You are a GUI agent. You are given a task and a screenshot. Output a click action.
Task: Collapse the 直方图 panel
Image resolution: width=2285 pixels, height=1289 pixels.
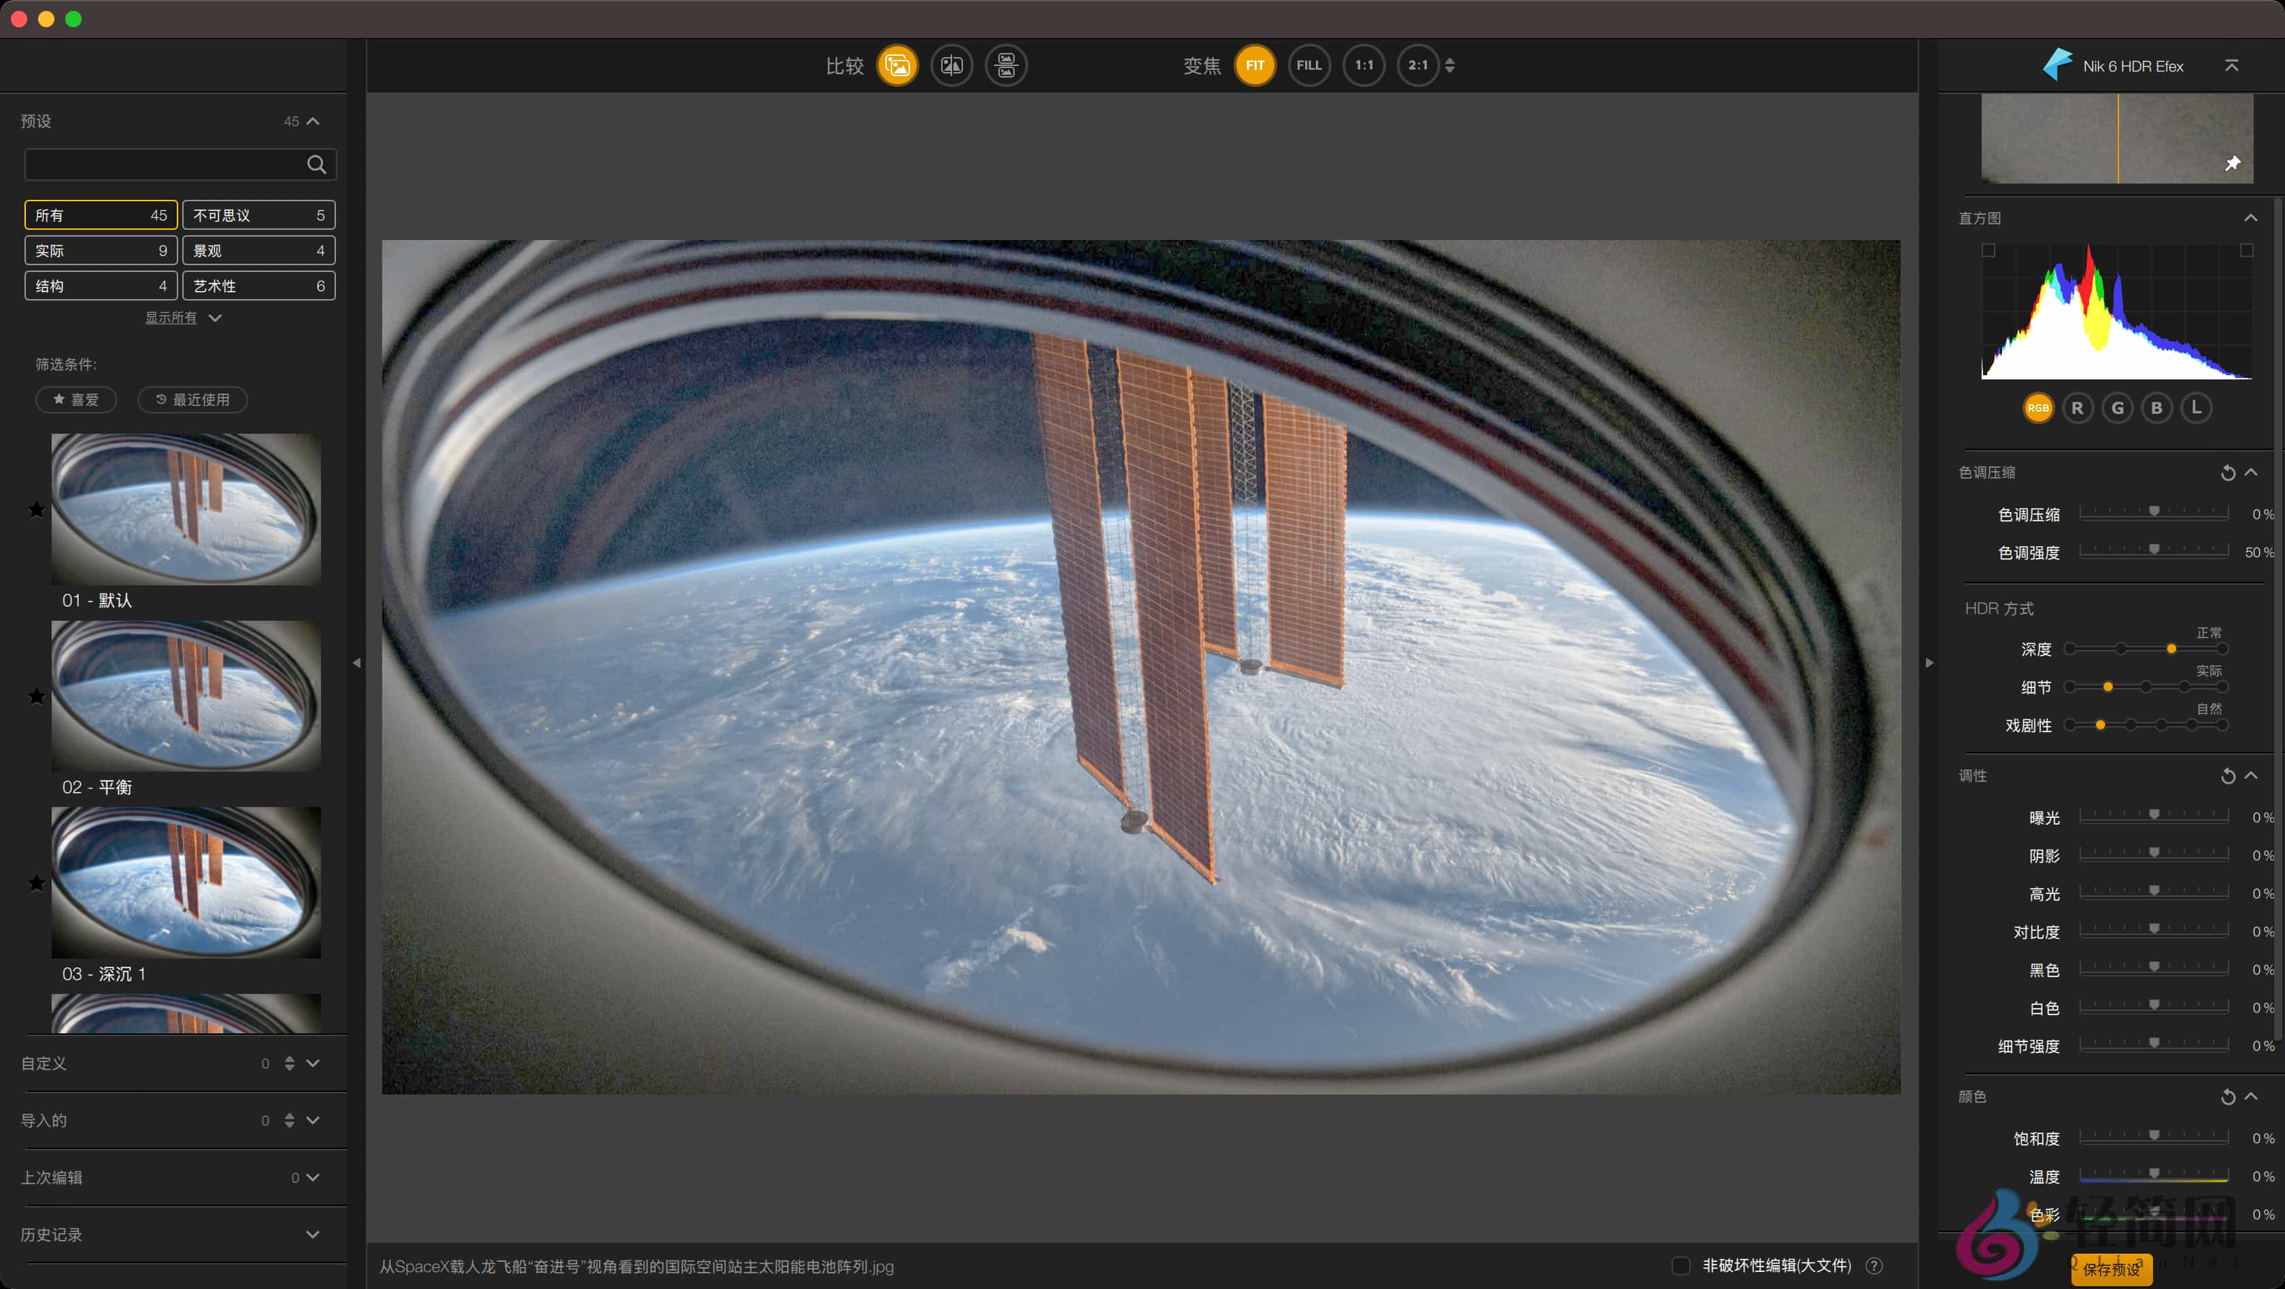pyautogui.click(x=2250, y=218)
